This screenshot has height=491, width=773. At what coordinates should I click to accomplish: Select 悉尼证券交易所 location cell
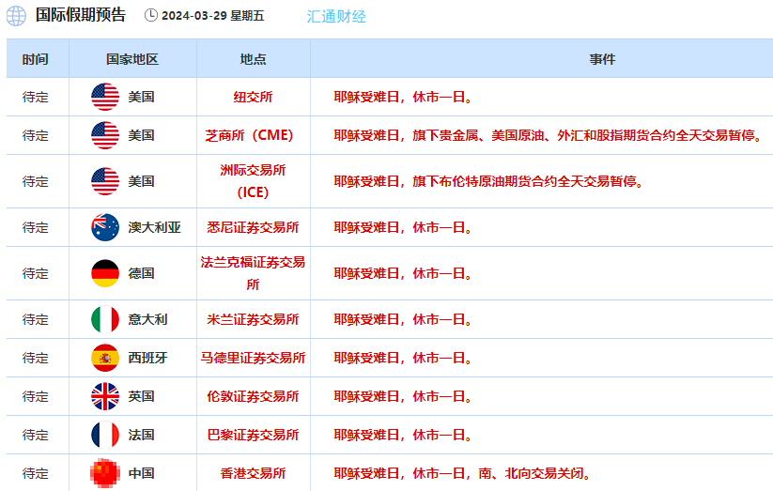pos(254,227)
